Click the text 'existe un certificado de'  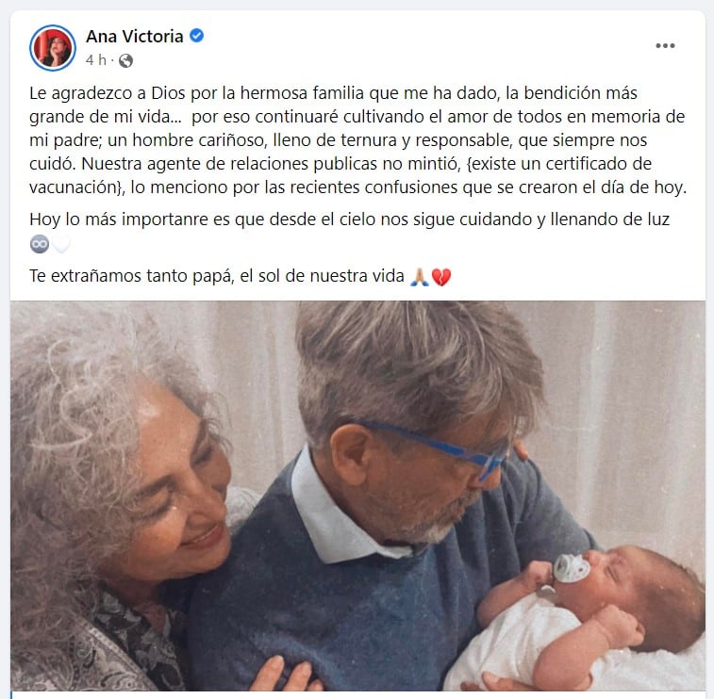561,164
